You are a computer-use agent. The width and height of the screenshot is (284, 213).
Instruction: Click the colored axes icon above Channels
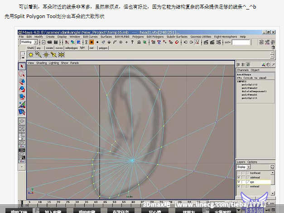263,65
